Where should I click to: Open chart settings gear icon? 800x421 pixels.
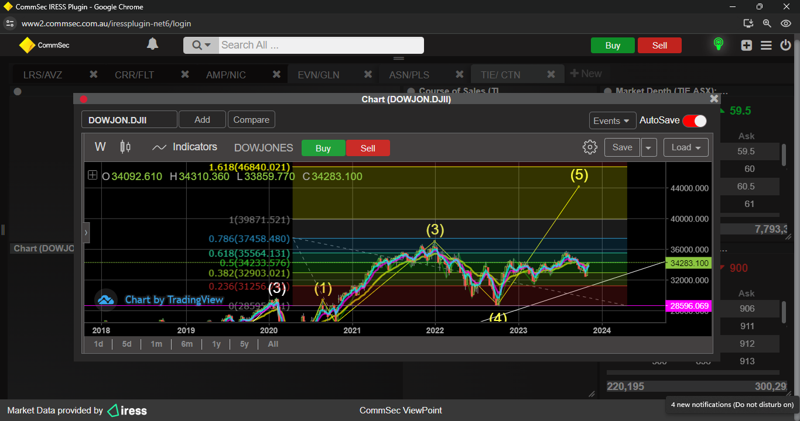590,147
